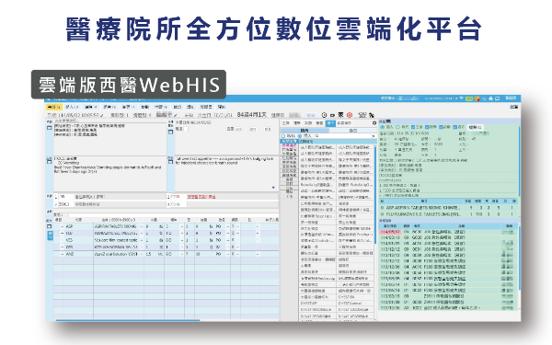Viewport: 552px width, 345px height.
Task: Click the pin icon at the order panel tabs
Action: pos(374,123)
